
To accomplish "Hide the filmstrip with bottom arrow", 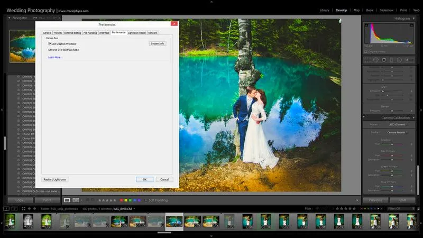I will [x=212, y=236].
